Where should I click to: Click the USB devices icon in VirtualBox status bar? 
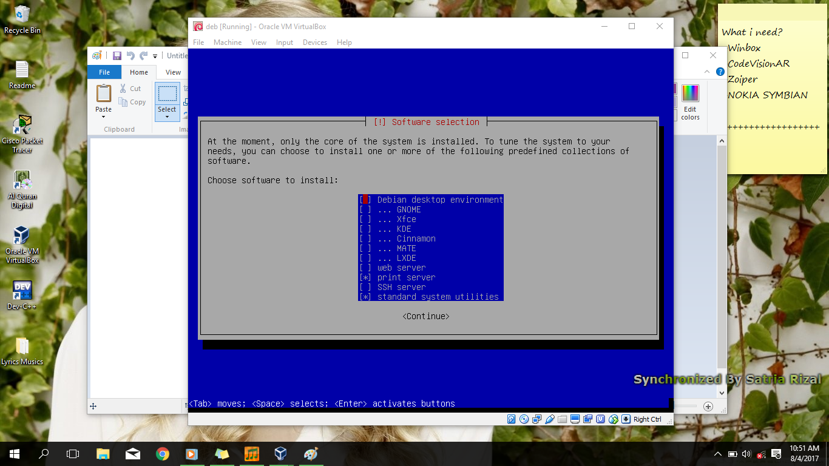point(550,419)
